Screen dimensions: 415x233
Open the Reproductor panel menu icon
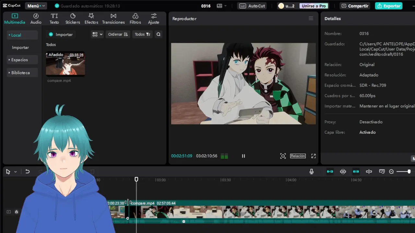click(x=311, y=18)
